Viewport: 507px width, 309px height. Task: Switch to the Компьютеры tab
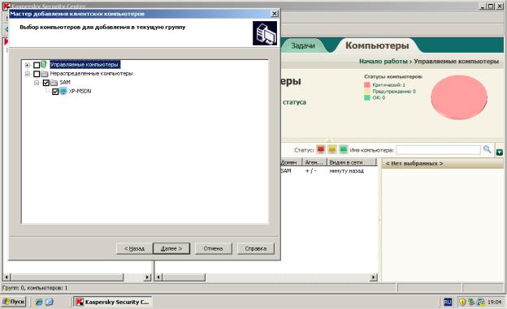tap(377, 45)
